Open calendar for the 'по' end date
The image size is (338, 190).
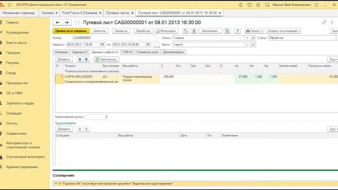point(148,44)
